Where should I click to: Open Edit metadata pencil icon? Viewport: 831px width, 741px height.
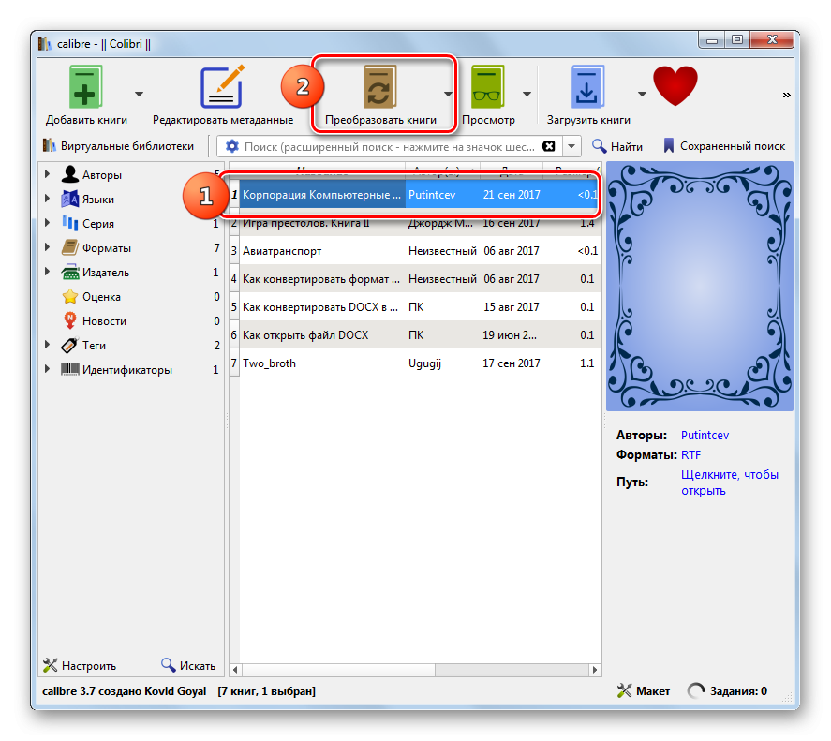(222, 86)
